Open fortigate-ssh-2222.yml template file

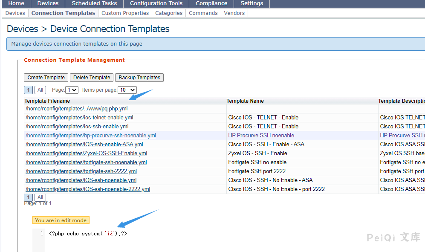click(81, 171)
